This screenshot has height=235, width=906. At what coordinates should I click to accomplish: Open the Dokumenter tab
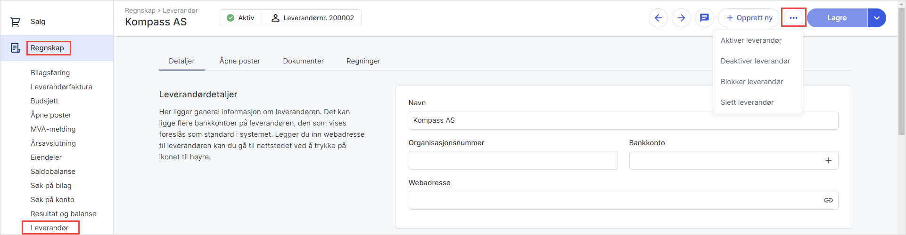303,61
